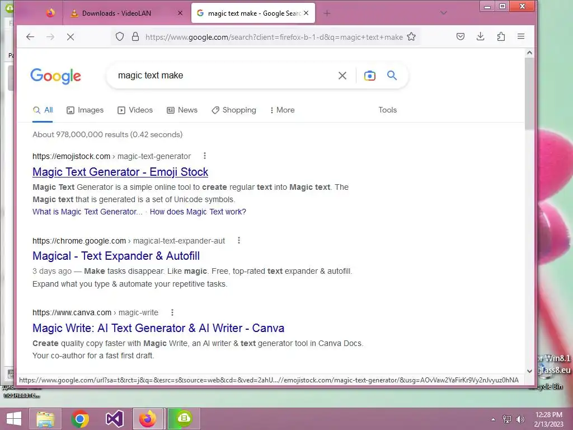Open options dots for canva.com result
Image resolution: width=573 pixels, height=430 pixels.
point(172,312)
